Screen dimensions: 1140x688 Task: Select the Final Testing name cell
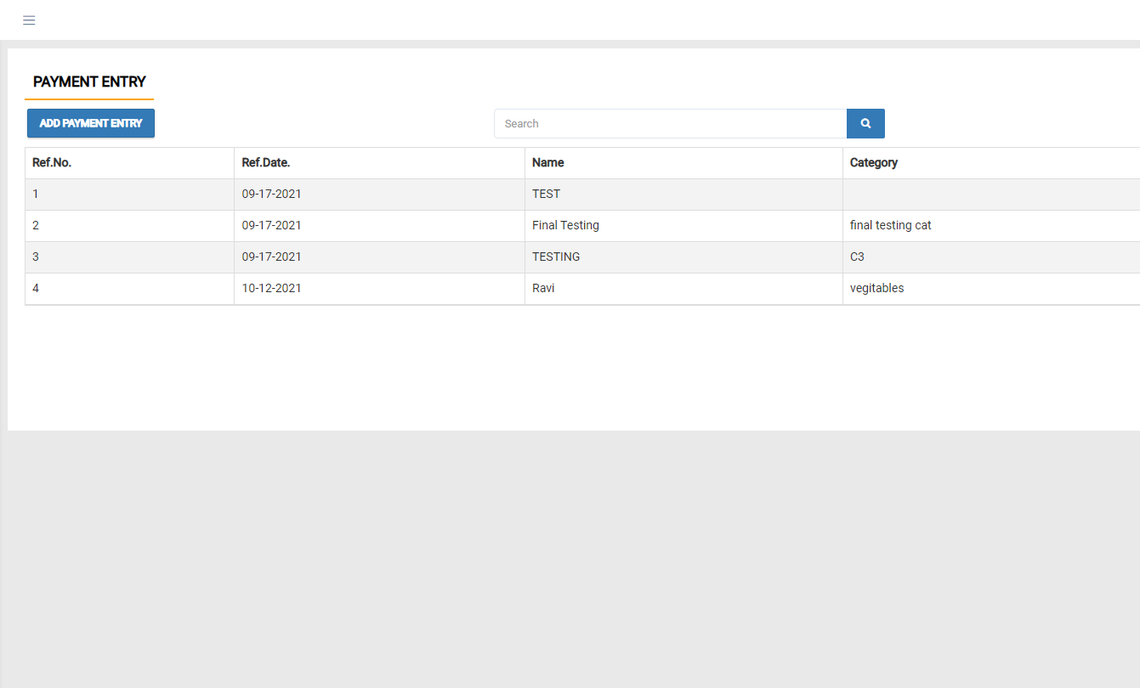point(565,225)
